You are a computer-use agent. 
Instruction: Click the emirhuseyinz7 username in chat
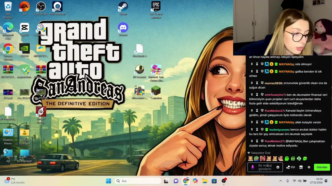pyautogui.click(x=275, y=95)
